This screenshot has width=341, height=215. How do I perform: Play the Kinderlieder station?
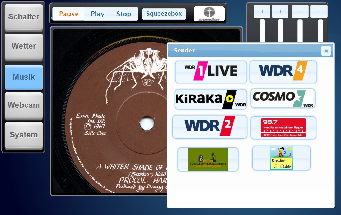281,158
